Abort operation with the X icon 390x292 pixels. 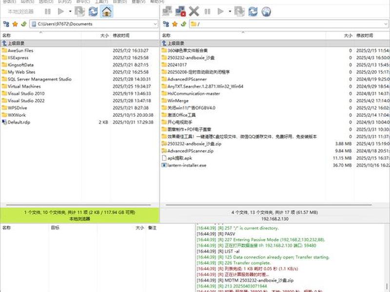click(x=194, y=11)
